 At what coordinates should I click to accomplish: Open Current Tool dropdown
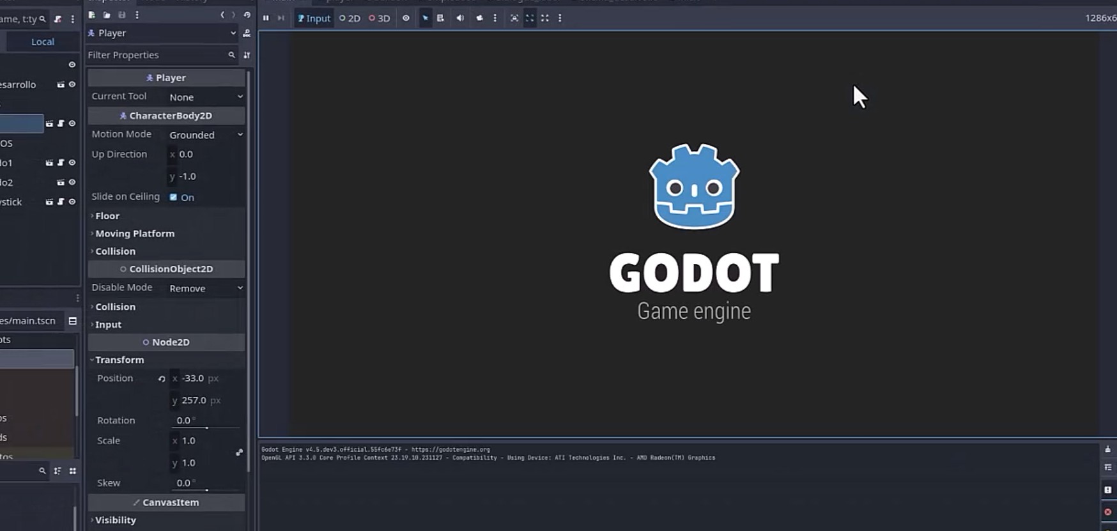pyautogui.click(x=206, y=96)
